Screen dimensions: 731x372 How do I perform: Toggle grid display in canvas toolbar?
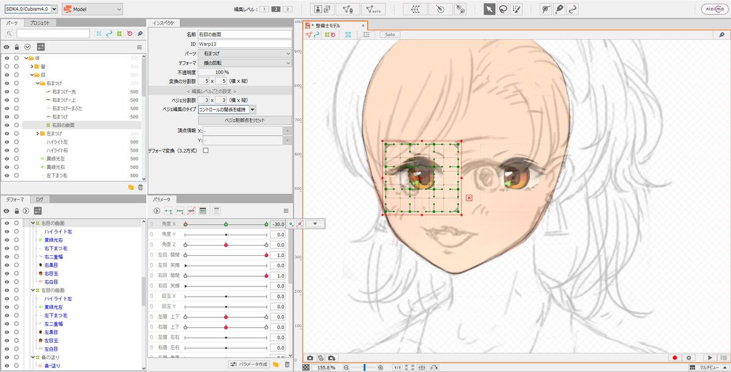click(367, 35)
